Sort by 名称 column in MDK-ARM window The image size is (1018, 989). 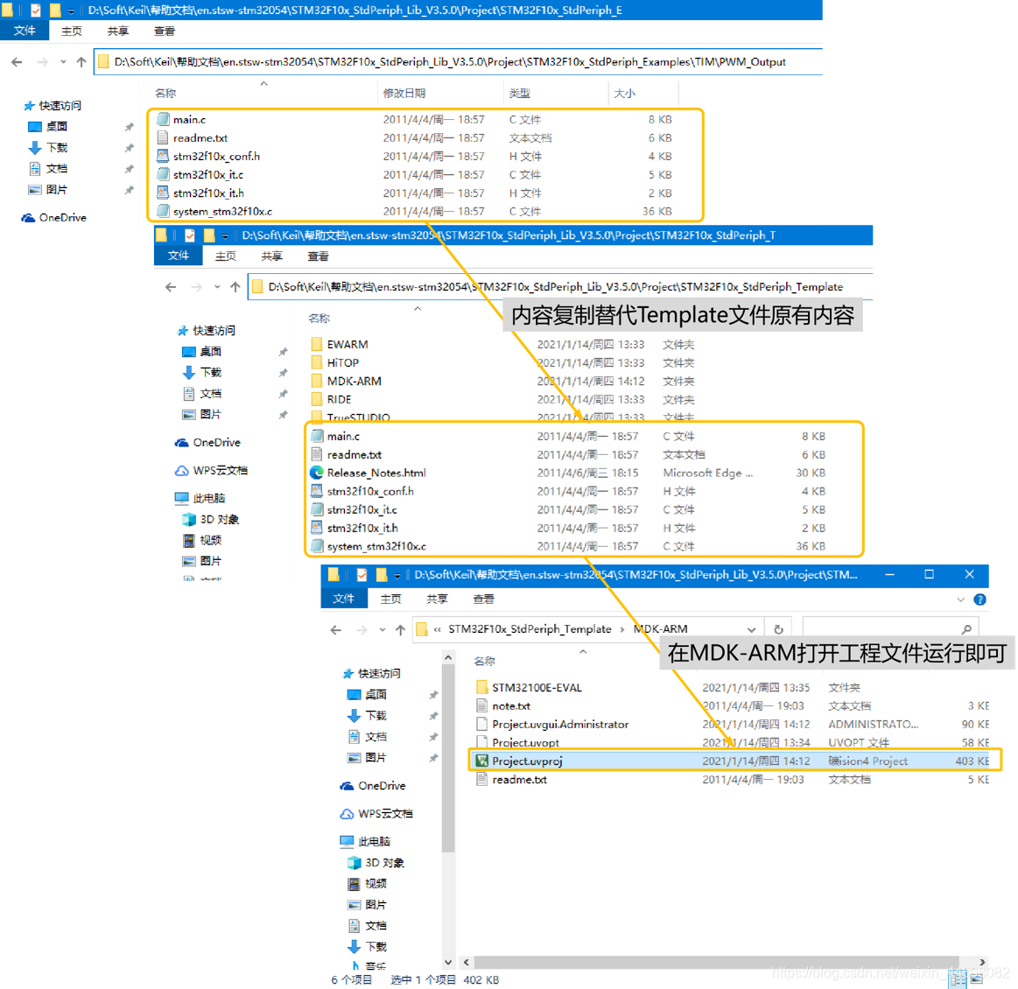[484, 662]
